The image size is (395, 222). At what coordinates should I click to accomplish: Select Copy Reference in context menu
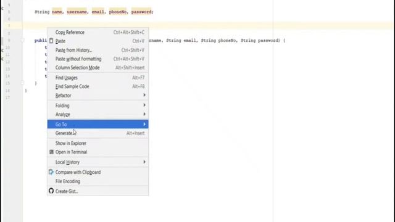(x=98, y=32)
